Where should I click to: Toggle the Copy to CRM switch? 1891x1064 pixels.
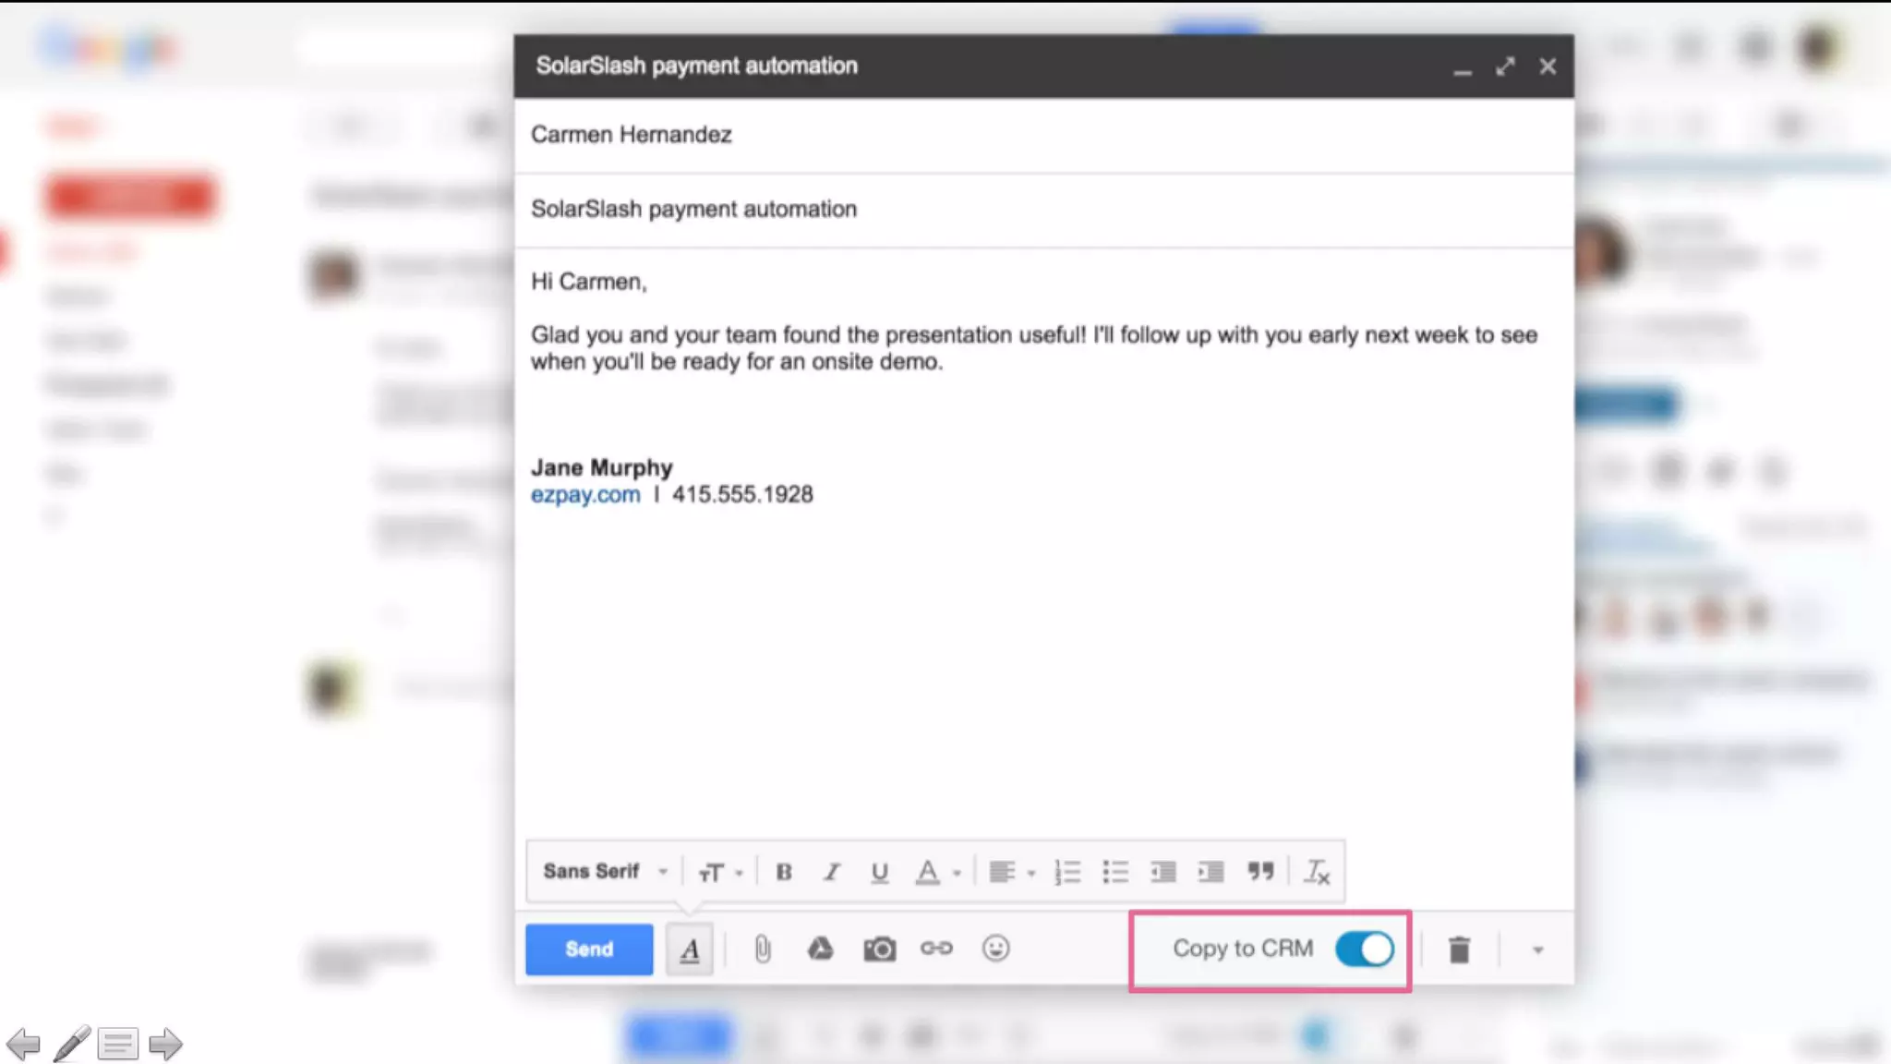[x=1364, y=949]
